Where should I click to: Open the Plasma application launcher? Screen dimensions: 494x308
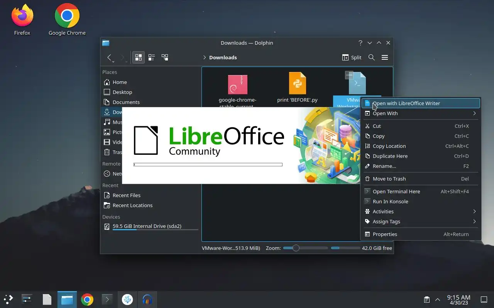tap(8, 299)
